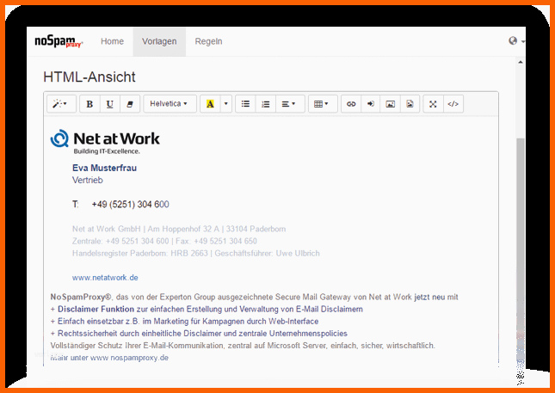The height and width of the screenshot is (393, 555).
Task: Open the magic wand style menu
Action: [61, 104]
